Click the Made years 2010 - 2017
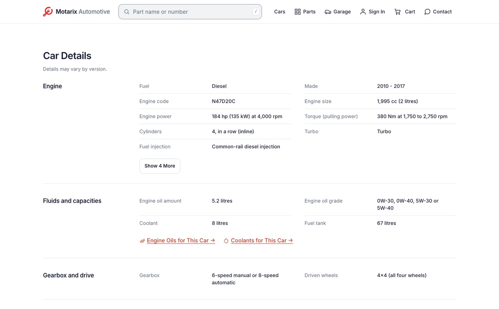The height and width of the screenshot is (309, 499). (391, 86)
